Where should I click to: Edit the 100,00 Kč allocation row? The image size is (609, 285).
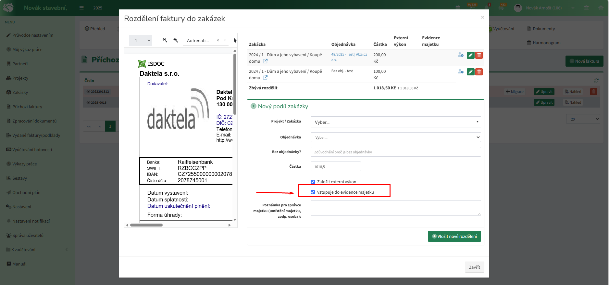pyautogui.click(x=470, y=72)
